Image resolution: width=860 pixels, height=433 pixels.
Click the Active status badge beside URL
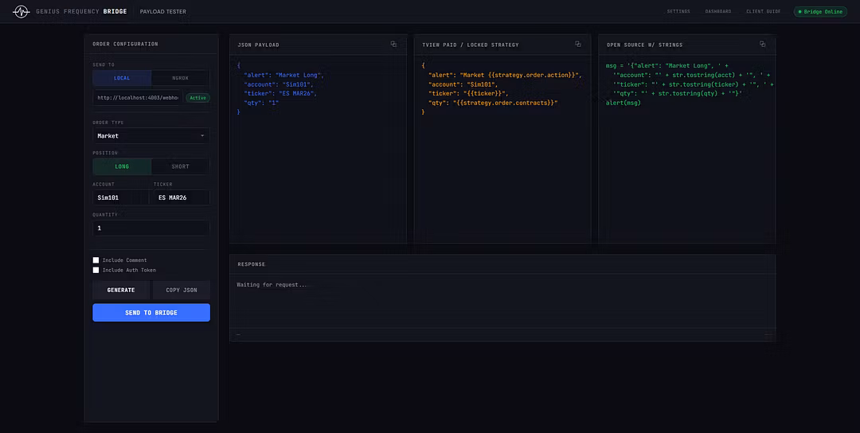tap(197, 98)
